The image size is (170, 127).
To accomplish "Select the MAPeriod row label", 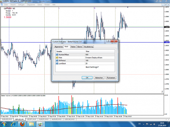I will tap(62, 61).
